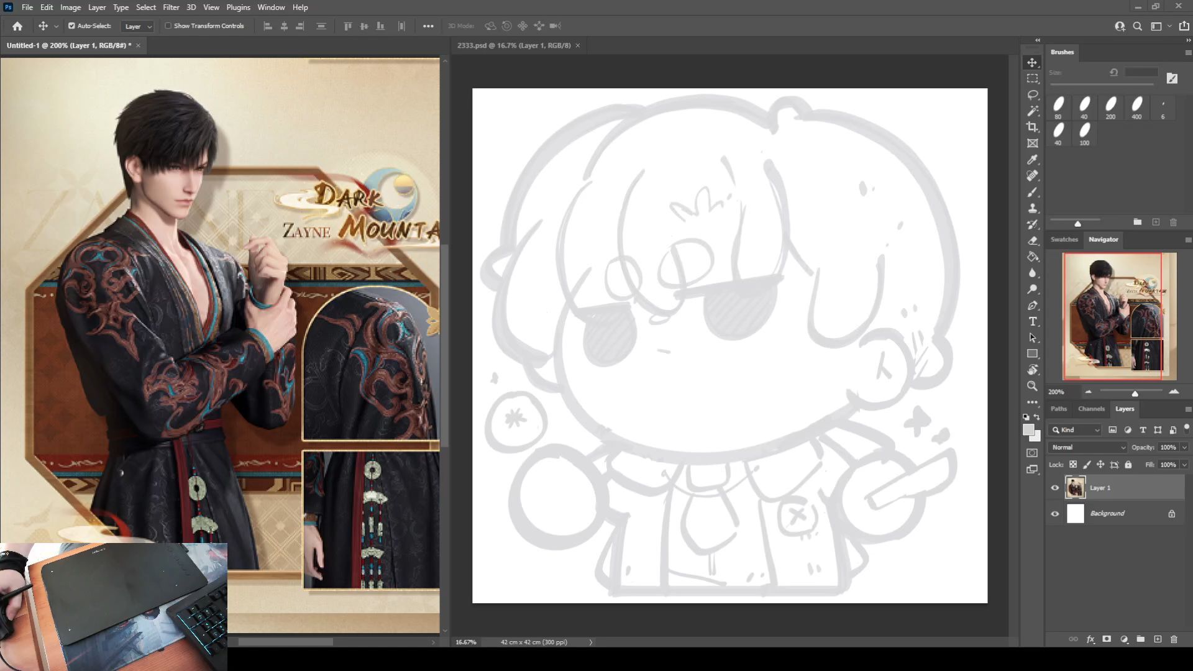Switch to 2333.psd document tab

(x=514, y=45)
